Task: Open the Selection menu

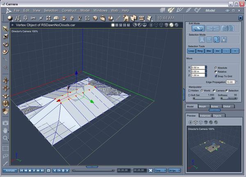Action: [51, 11]
